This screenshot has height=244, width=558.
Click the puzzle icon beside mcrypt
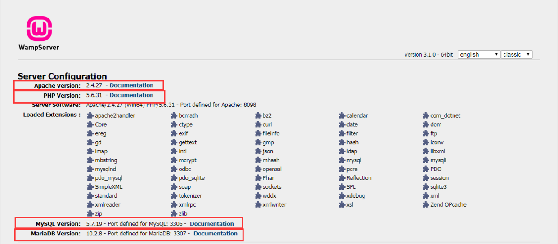point(174,160)
